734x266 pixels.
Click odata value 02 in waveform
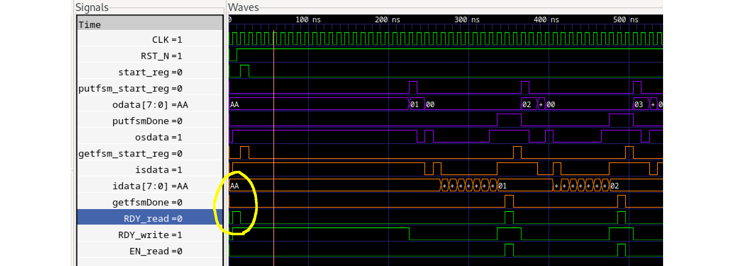click(x=527, y=105)
